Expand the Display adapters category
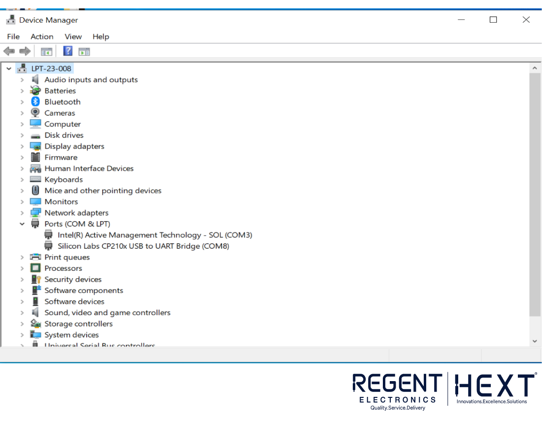This screenshot has width=542, height=421. click(x=22, y=146)
